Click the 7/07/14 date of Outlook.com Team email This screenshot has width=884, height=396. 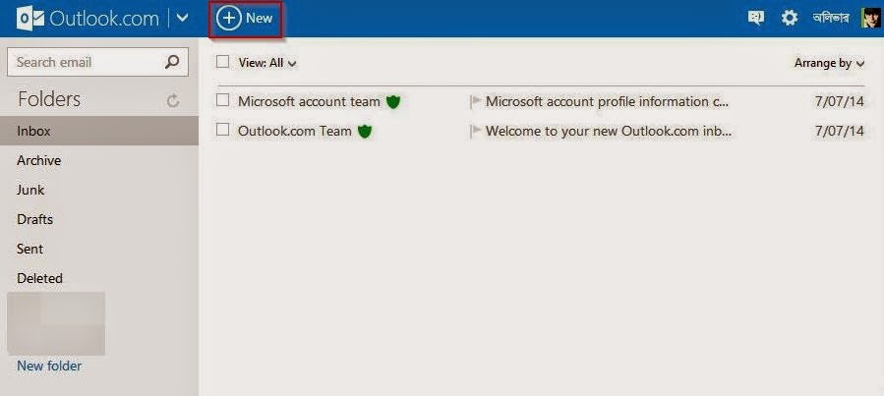coord(840,132)
